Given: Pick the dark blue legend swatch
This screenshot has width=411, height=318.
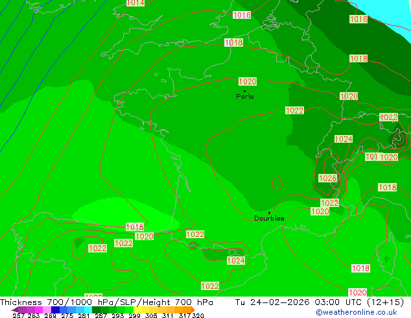Looking at the screenshot, I should [x=55, y=310].
